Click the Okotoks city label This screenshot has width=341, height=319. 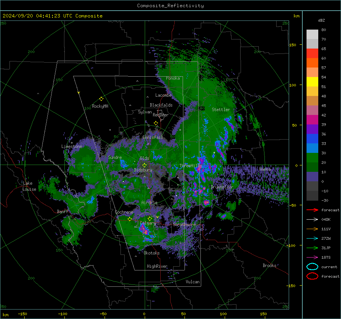[152, 253]
